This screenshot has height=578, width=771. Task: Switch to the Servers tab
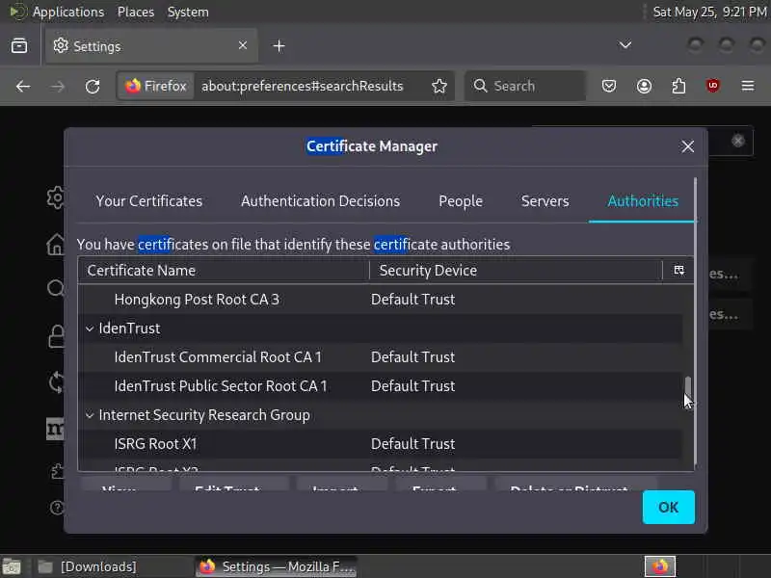[545, 201]
